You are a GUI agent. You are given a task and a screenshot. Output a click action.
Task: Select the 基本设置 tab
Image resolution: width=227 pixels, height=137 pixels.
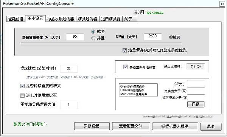(35, 18)
